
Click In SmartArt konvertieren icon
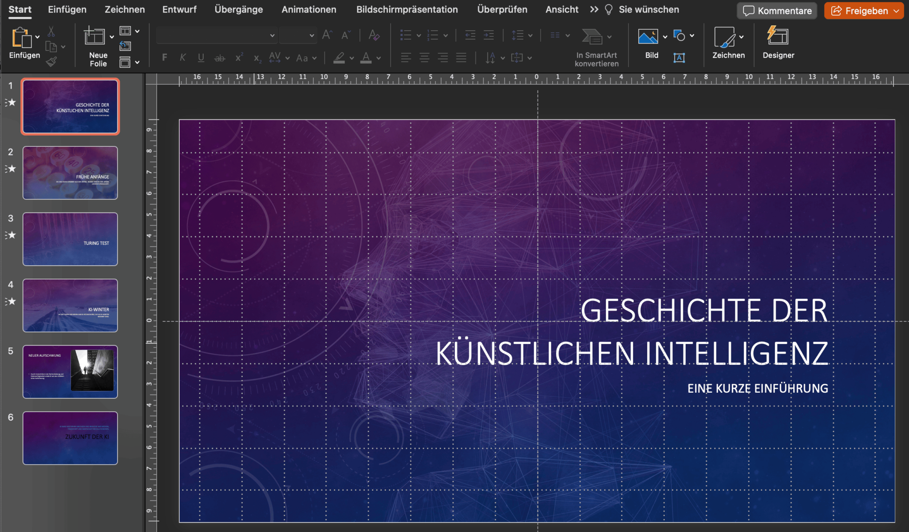point(592,36)
